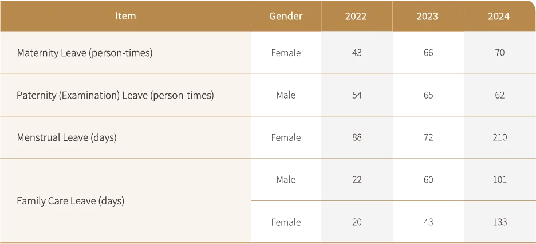Click the 2024 column header
This screenshot has width=536, height=244.
[499, 16]
